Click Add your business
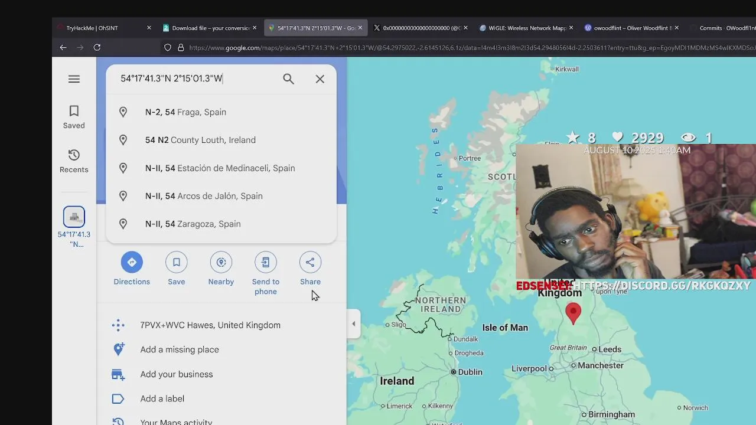This screenshot has height=425, width=756. tap(221, 374)
